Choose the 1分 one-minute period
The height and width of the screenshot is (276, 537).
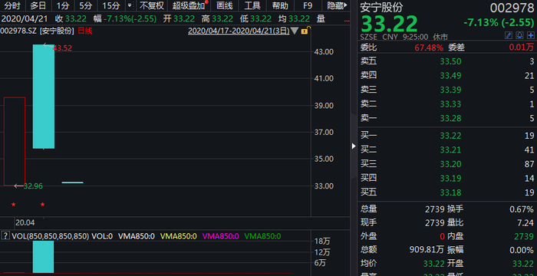click(63, 5)
